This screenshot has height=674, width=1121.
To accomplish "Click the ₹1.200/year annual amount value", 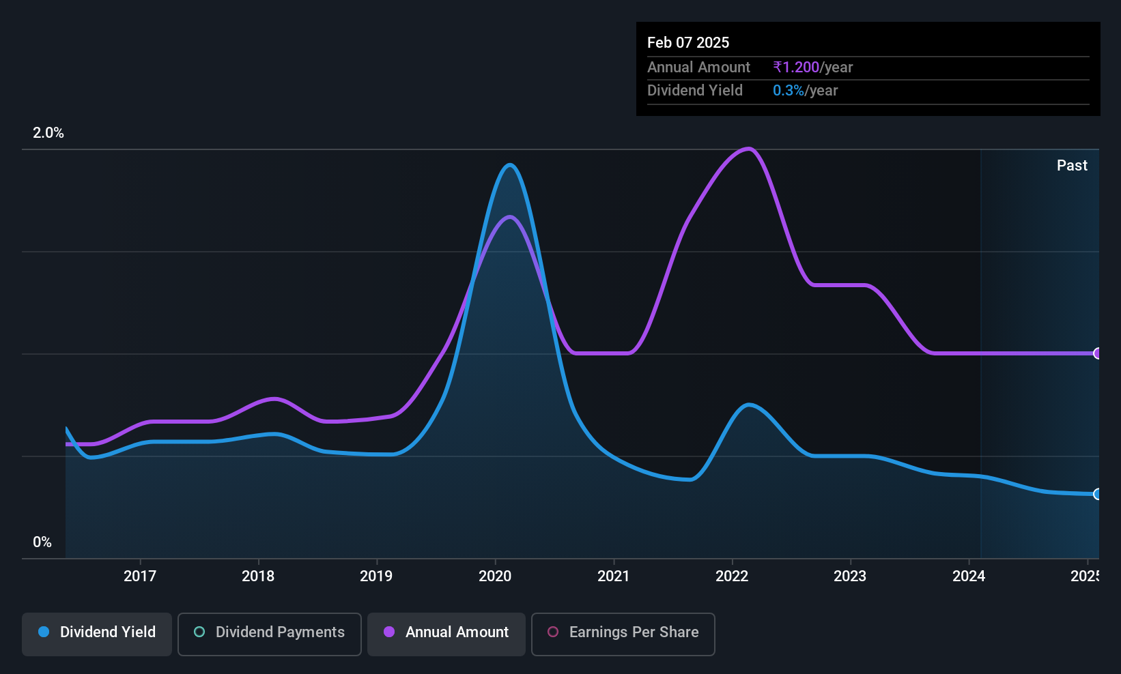I will click(813, 67).
